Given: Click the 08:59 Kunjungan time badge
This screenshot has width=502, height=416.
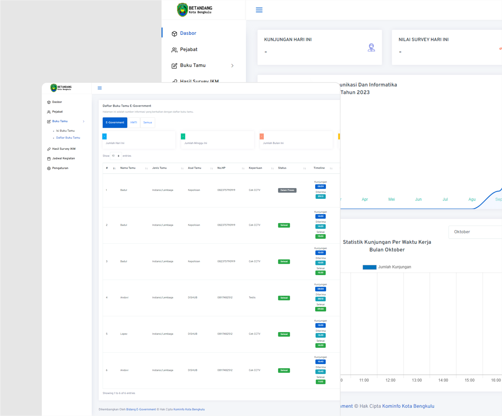Looking at the screenshot, I should 321,186.
